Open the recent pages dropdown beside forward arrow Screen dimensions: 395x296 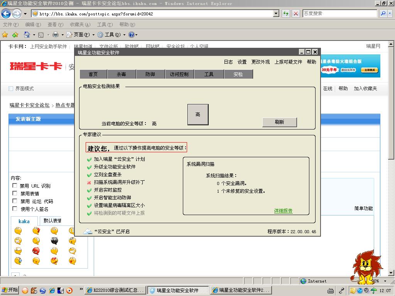(25, 14)
